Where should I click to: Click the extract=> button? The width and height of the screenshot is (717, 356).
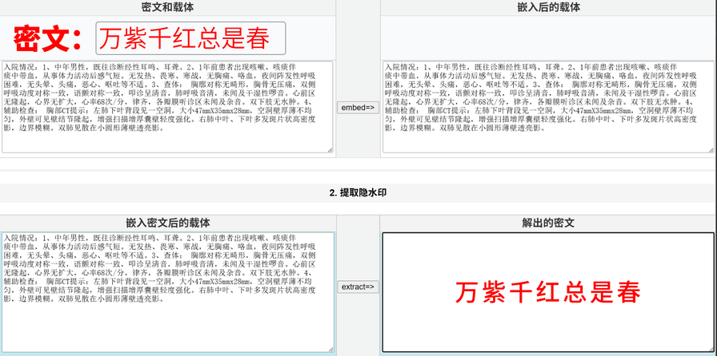[358, 287]
